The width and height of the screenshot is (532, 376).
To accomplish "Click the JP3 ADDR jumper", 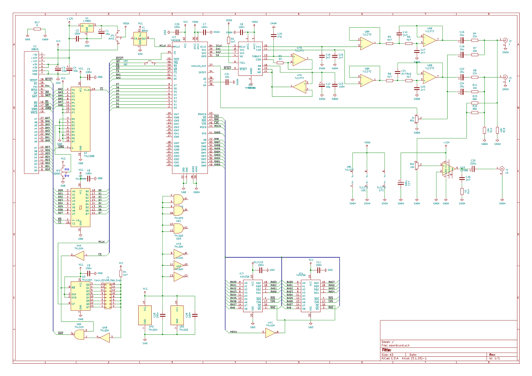I will coord(63,172).
